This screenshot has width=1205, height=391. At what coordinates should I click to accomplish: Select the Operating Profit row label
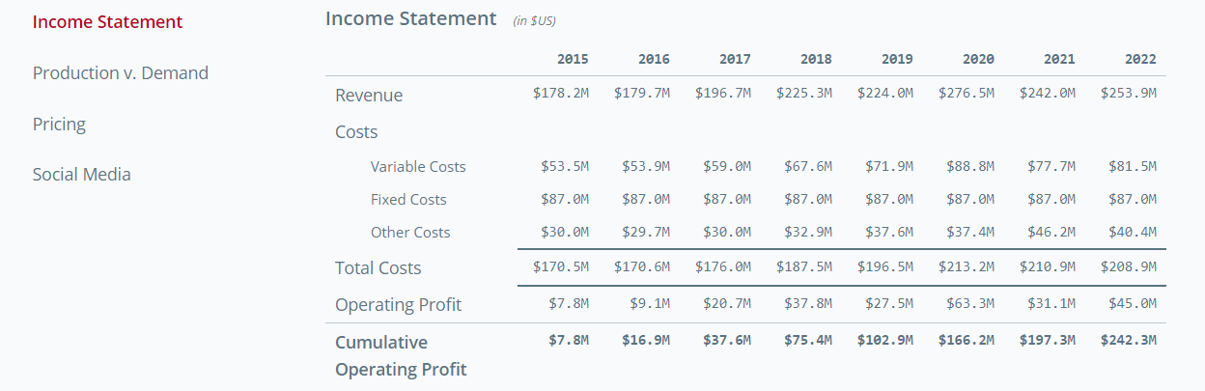[398, 305]
